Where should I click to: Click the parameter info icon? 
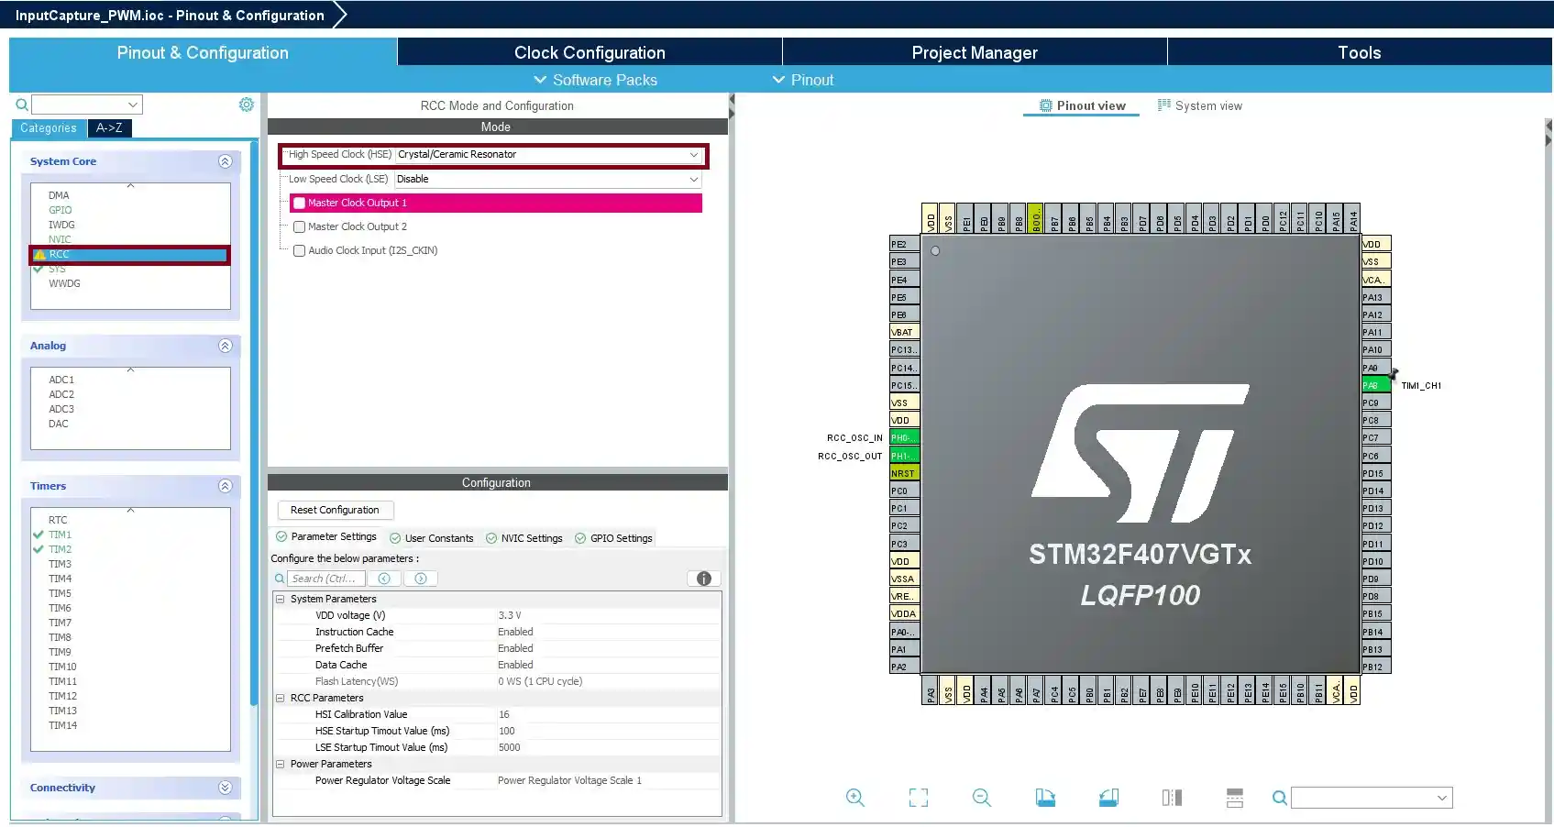[704, 579]
